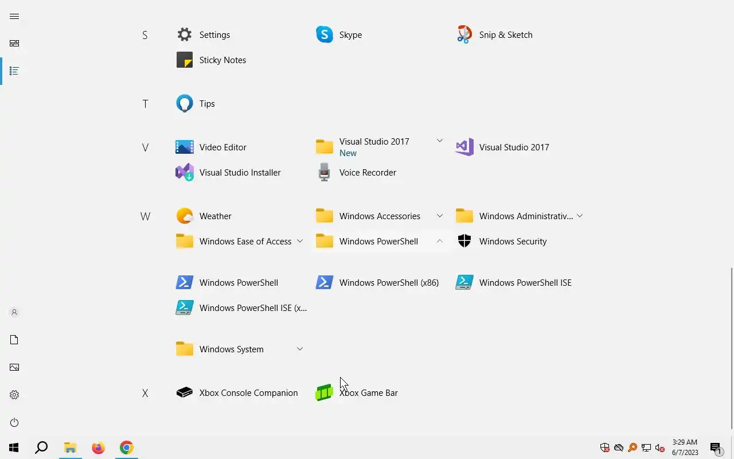The height and width of the screenshot is (459, 734).
Task: Open Settings gear in Start sidebar
Action: (x=14, y=395)
